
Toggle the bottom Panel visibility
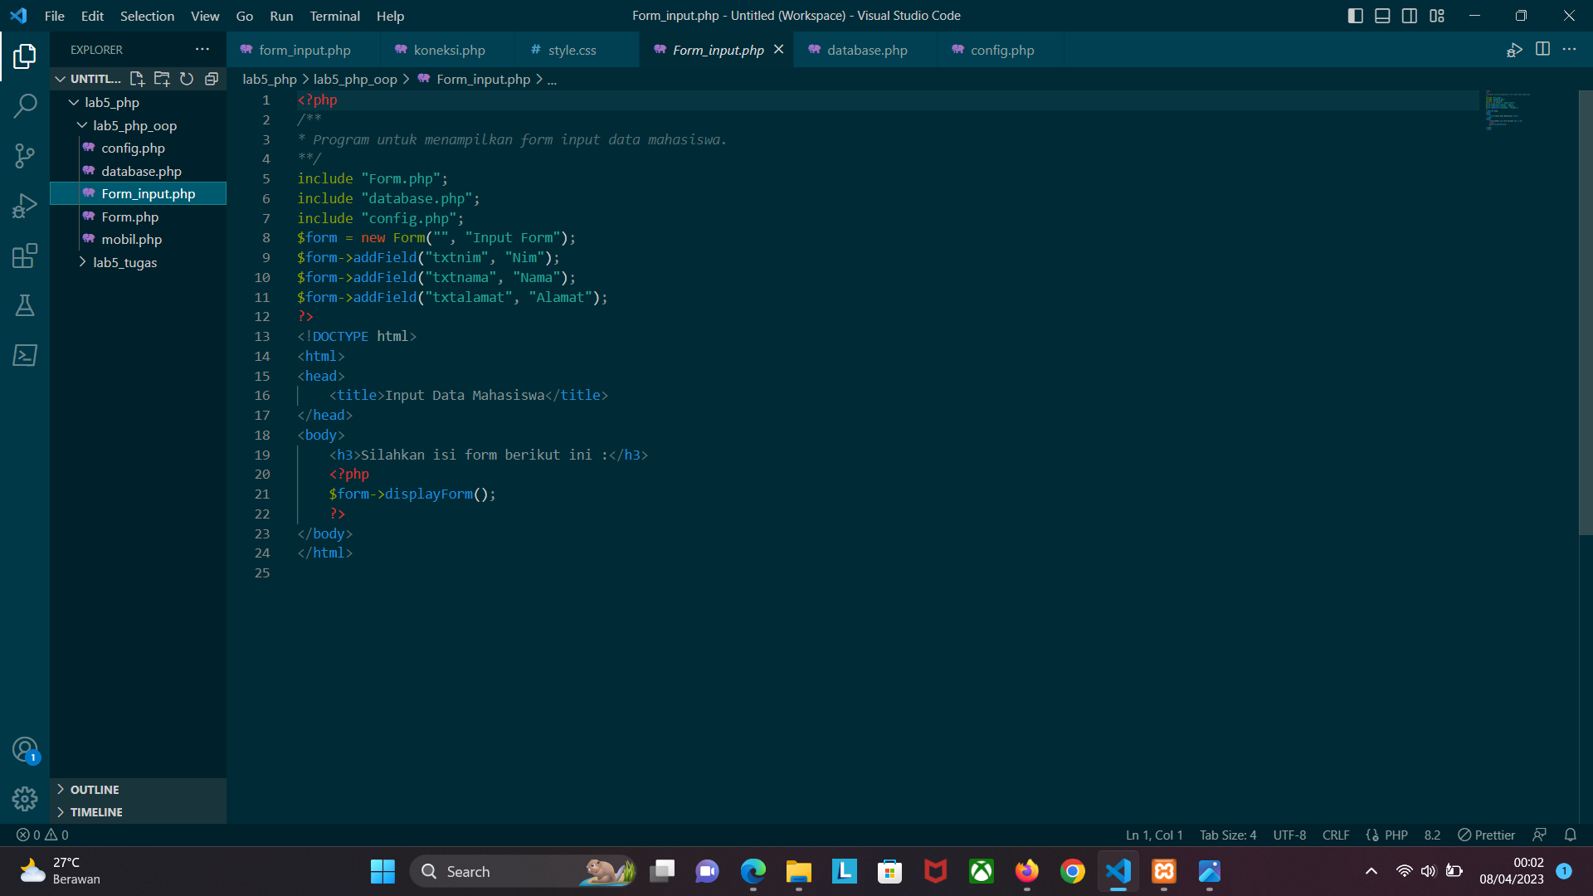[x=1382, y=15]
